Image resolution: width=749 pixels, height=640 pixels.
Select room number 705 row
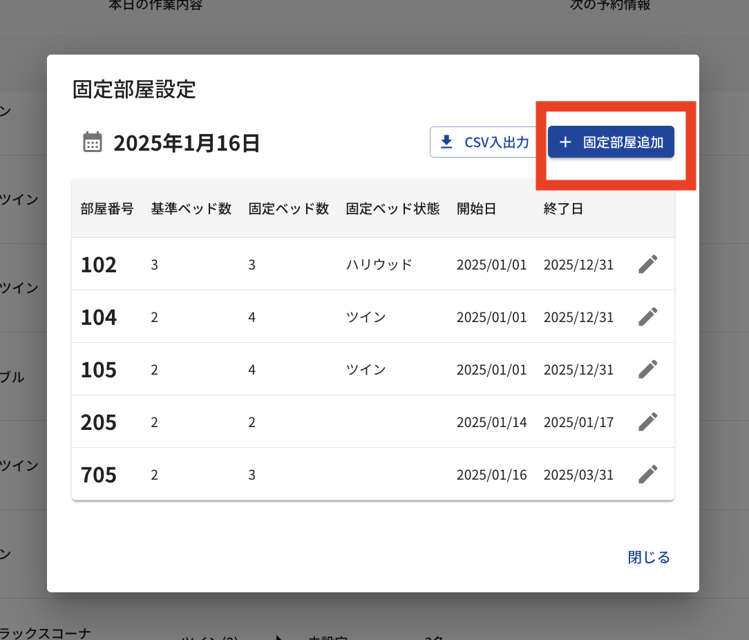(x=99, y=475)
